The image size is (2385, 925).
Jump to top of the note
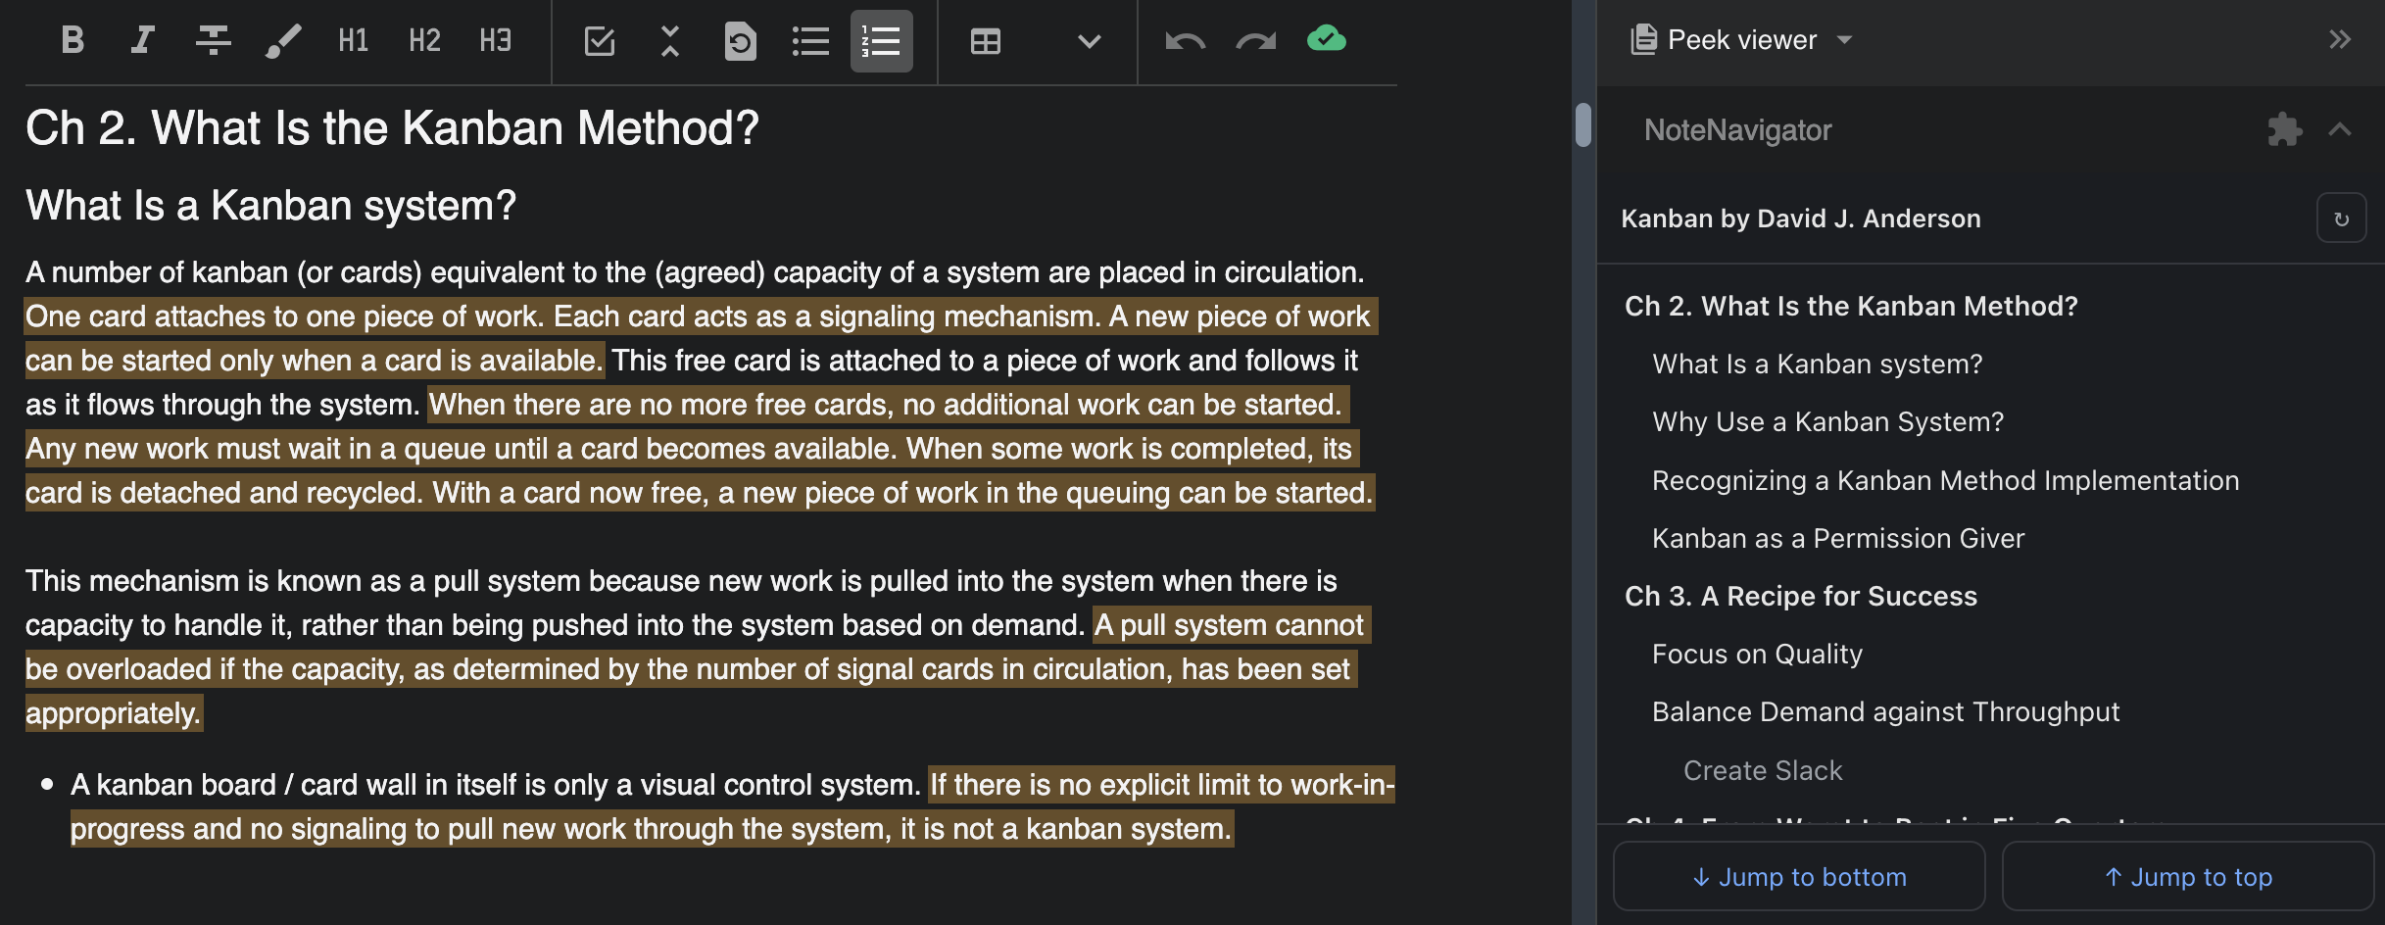click(2188, 876)
